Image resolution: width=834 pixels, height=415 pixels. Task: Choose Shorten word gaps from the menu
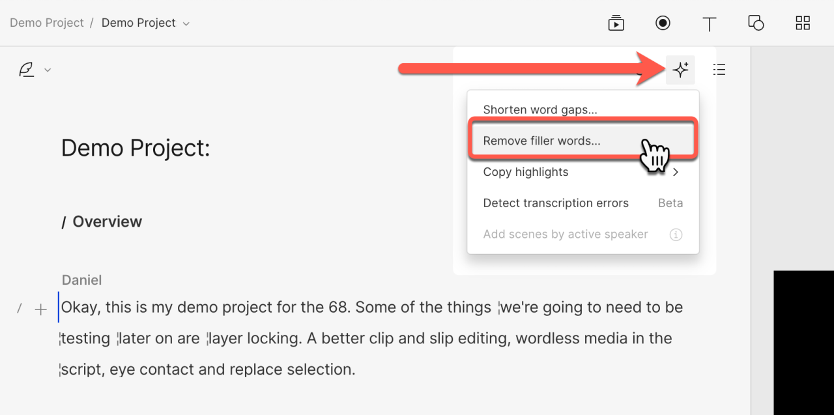pyautogui.click(x=540, y=109)
